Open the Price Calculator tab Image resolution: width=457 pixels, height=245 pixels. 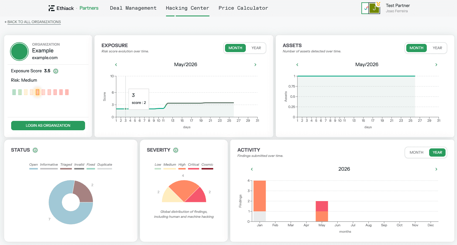243,8
